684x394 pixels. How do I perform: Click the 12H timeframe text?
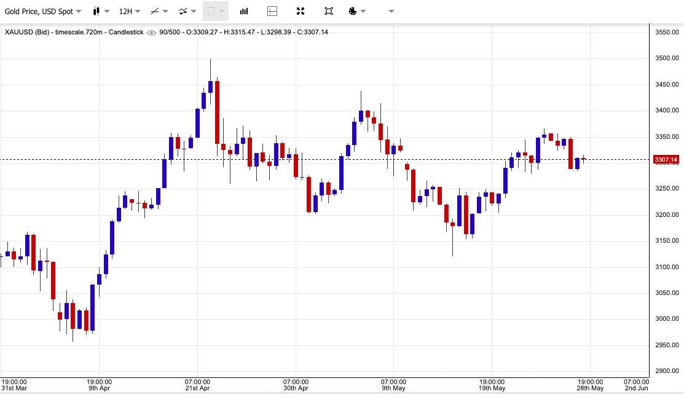coord(125,11)
